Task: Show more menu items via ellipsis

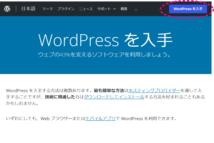Action: coord(136,10)
